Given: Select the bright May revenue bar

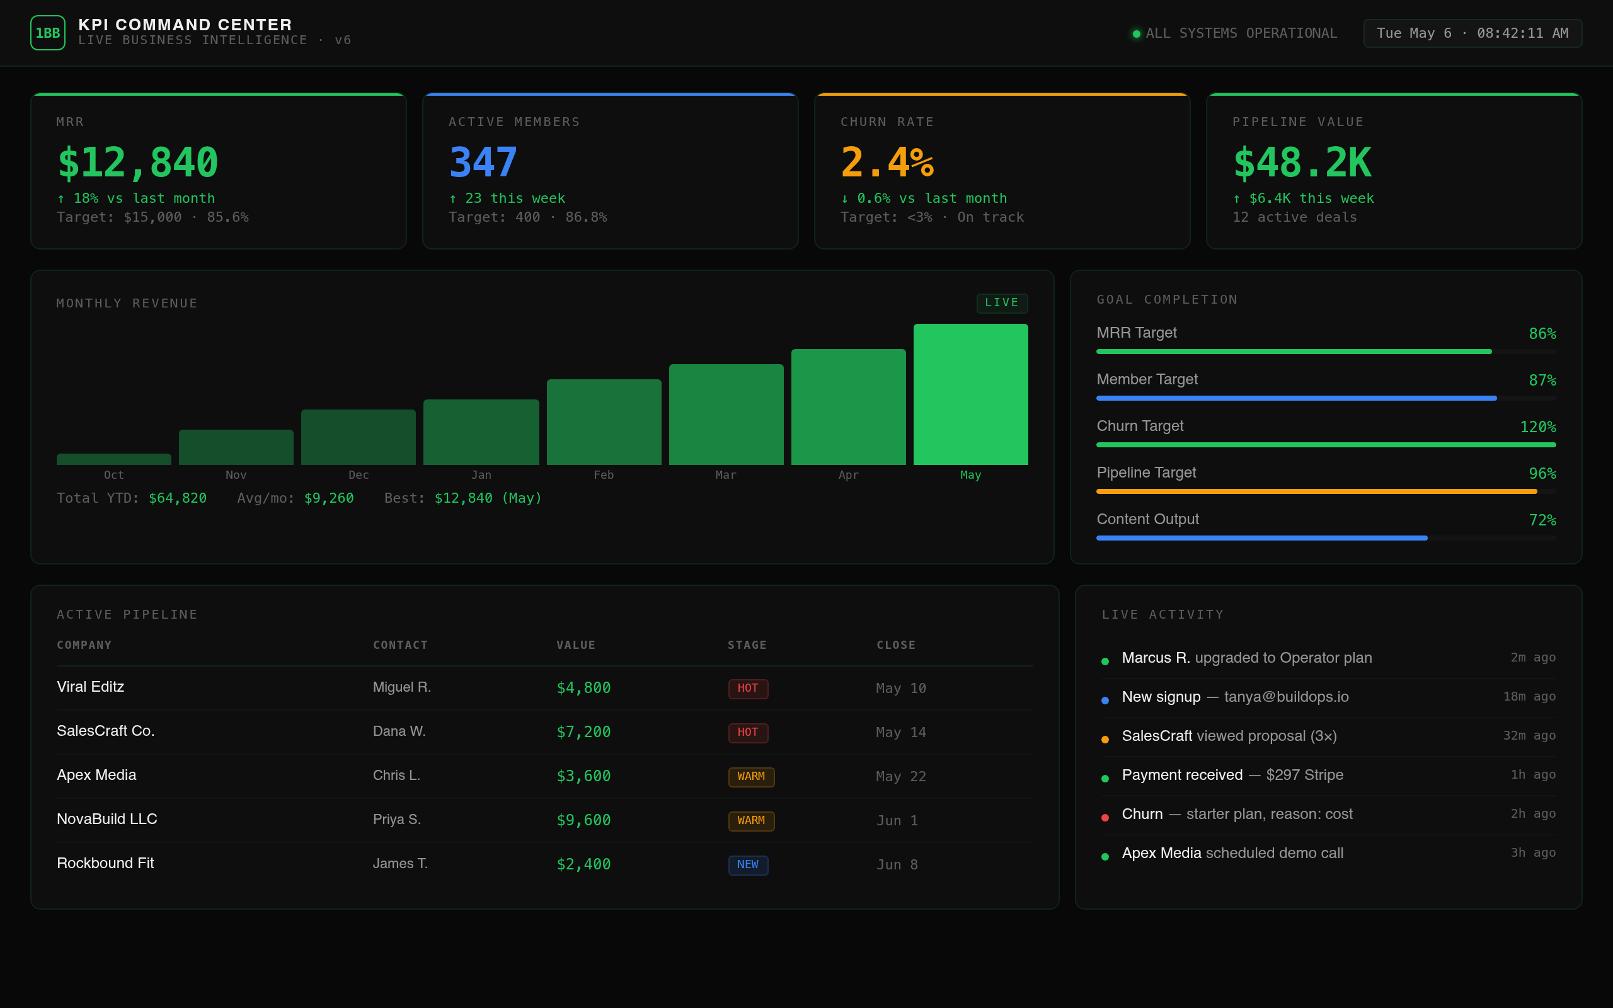Looking at the screenshot, I should click(x=970, y=394).
